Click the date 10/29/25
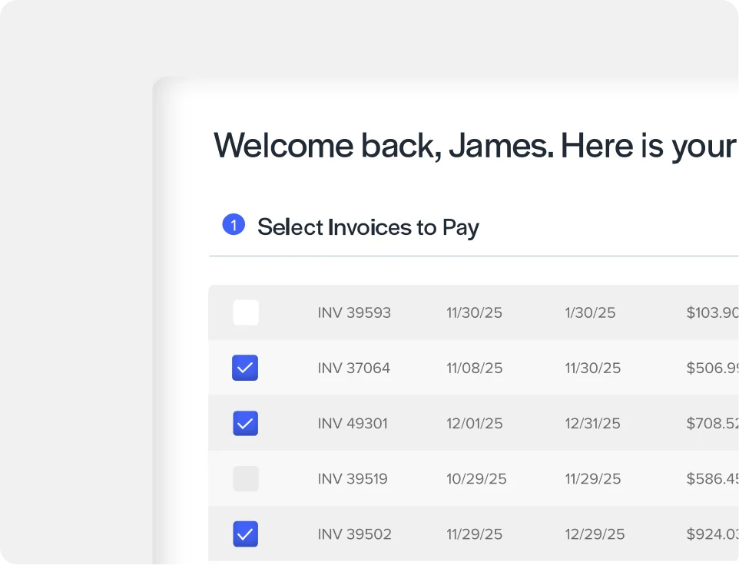Screen dimensions: 739x565 point(476,478)
